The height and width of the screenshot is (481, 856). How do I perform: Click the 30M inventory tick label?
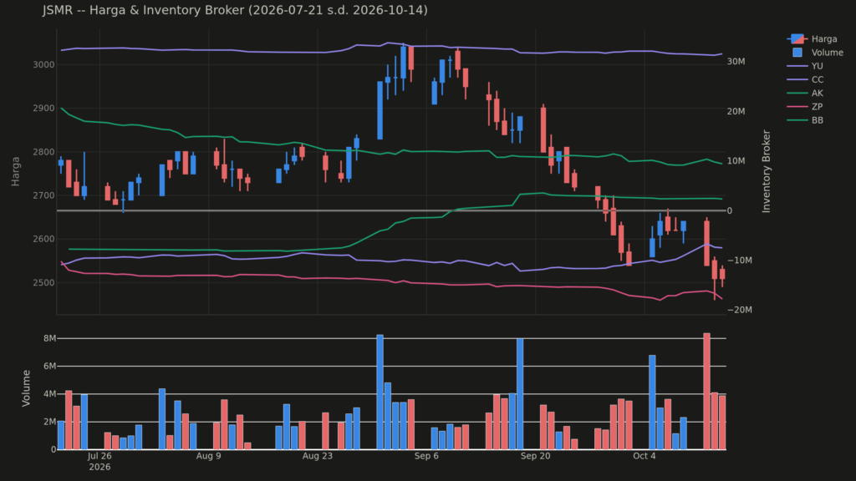pyautogui.click(x=736, y=62)
